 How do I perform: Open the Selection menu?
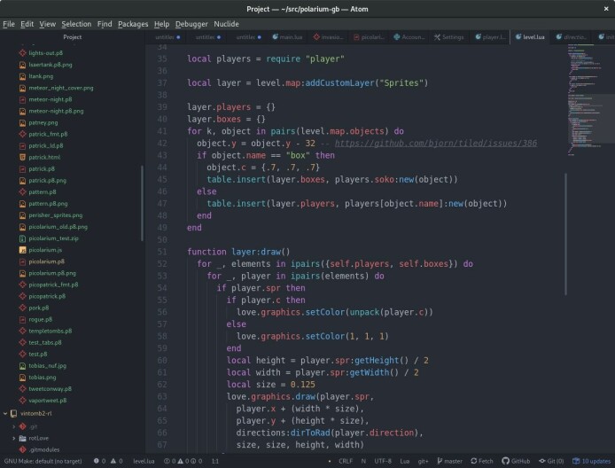pos(76,24)
